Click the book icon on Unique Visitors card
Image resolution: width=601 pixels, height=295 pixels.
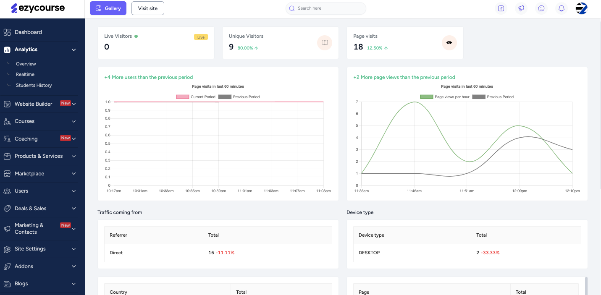pyautogui.click(x=325, y=43)
